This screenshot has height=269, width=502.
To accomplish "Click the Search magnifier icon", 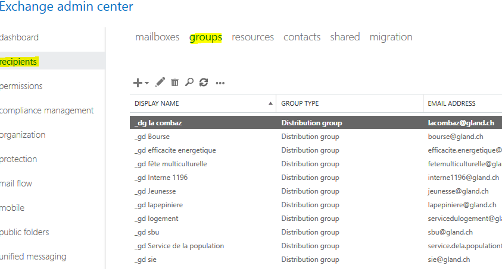I will pyautogui.click(x=189, y=83).
